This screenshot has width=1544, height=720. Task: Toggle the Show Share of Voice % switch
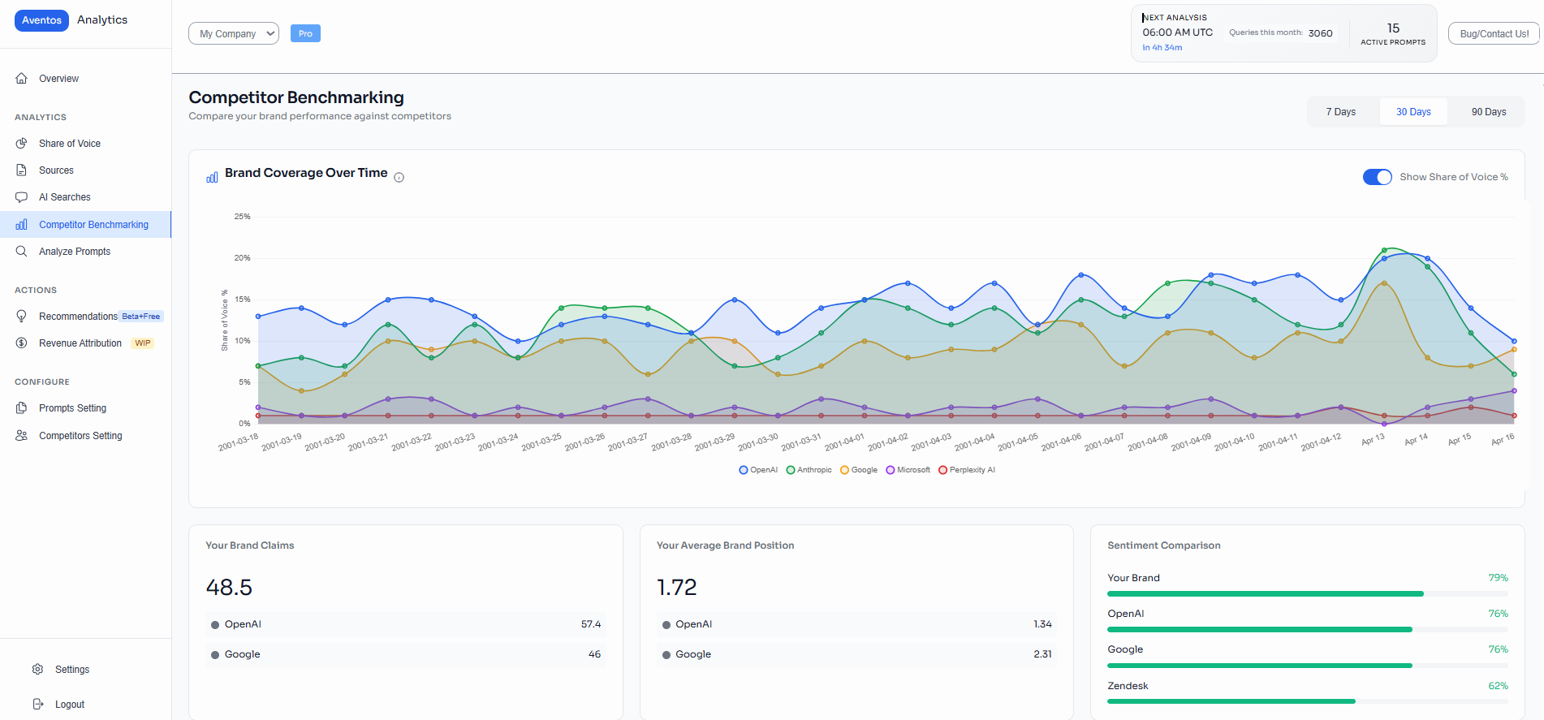pyautogui.click(x=1377, y=177)
